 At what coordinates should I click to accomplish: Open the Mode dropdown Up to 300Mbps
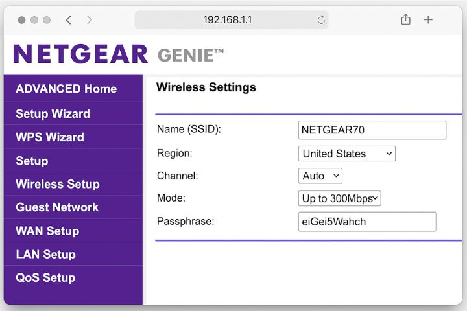339,198
